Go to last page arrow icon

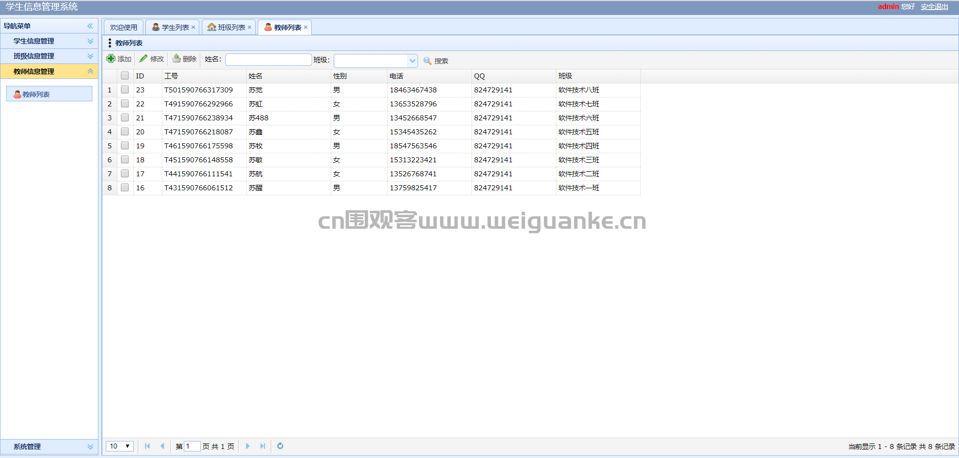pos(263,446)
